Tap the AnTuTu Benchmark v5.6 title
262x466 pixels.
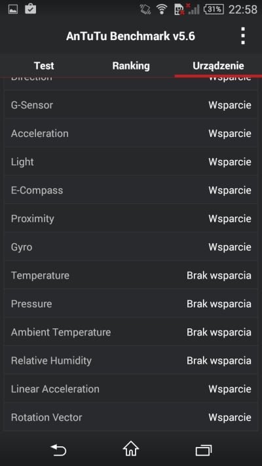tap(131, 36)
